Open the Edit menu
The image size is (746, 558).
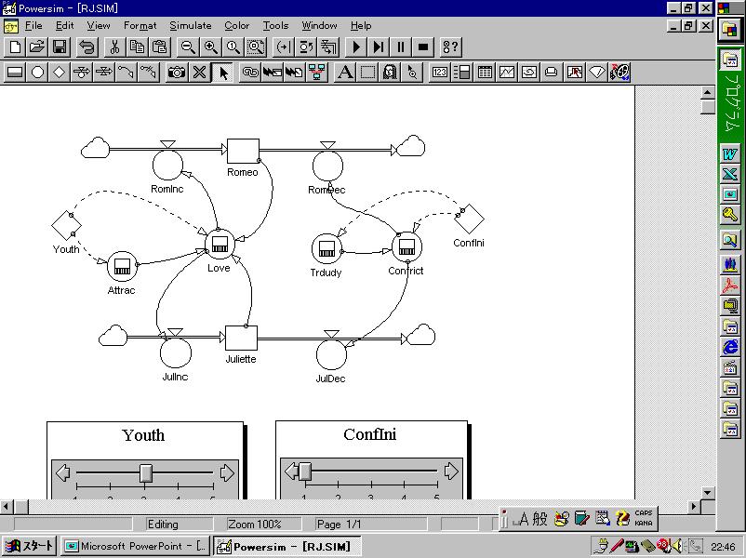pos(65,26)
